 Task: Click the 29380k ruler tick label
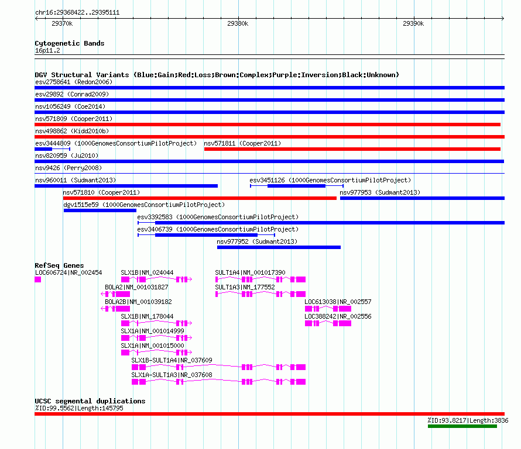pos(238,24)
